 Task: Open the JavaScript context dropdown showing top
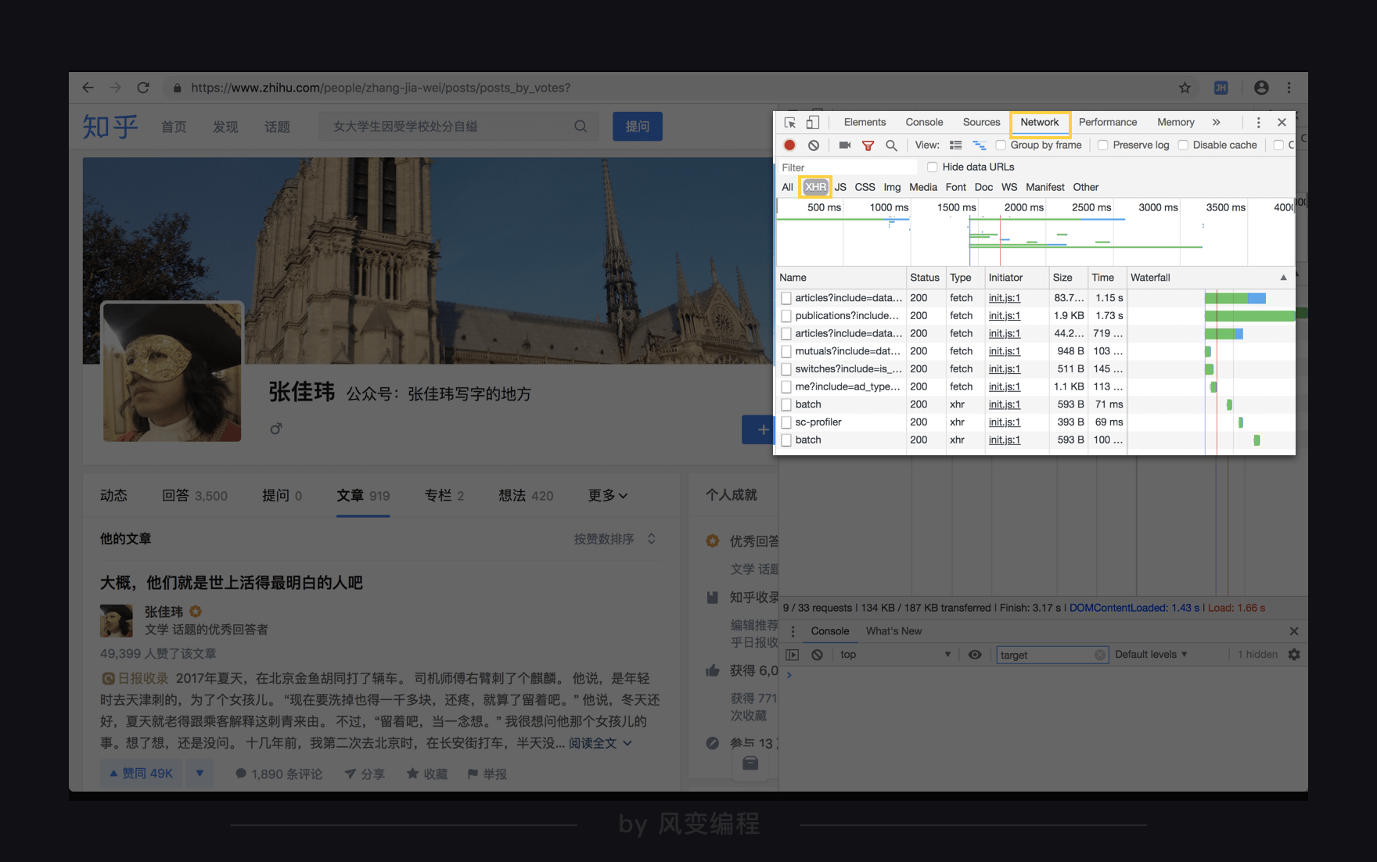pyautogui.click(x=895, y=654)
